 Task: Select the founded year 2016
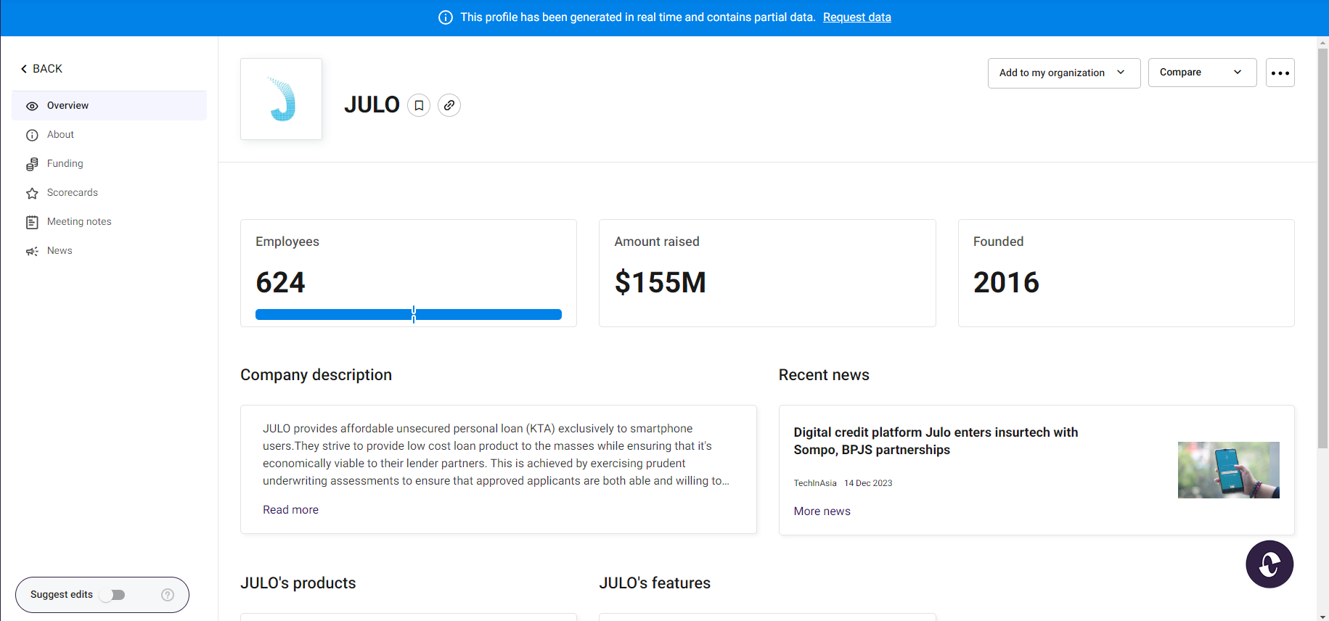point(1007,282)
